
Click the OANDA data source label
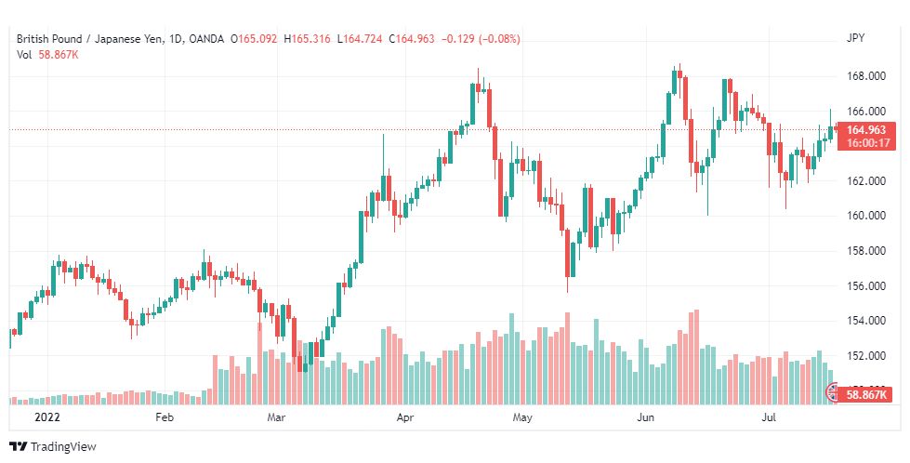pyautogui.click(x=206, y=39)
